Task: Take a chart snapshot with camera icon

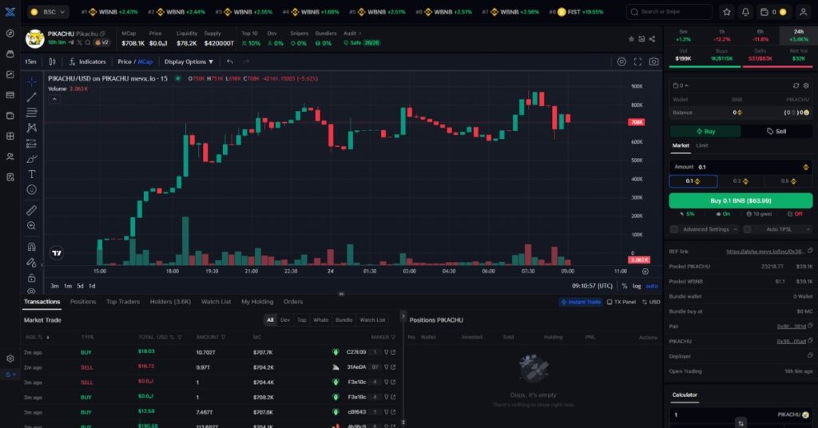Action: pyautogui.click(x=653, y=61)
